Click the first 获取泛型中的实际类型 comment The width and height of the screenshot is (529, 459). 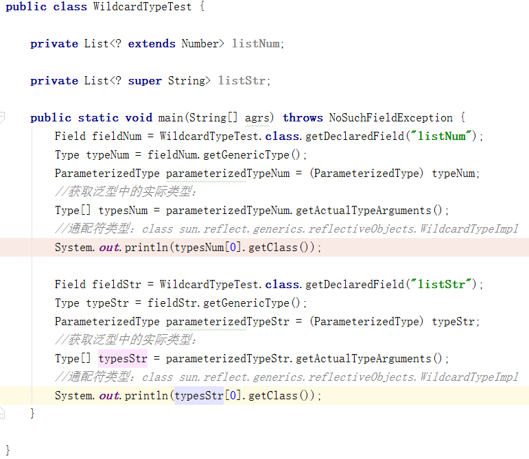[x=126, y=191]
